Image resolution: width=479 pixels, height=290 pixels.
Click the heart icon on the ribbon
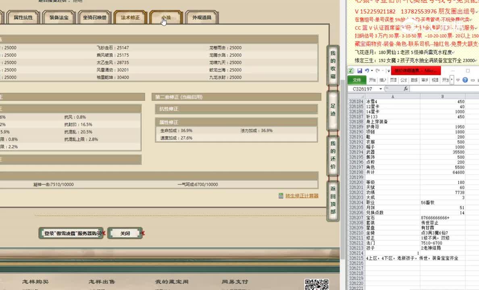tap(457, 80)
